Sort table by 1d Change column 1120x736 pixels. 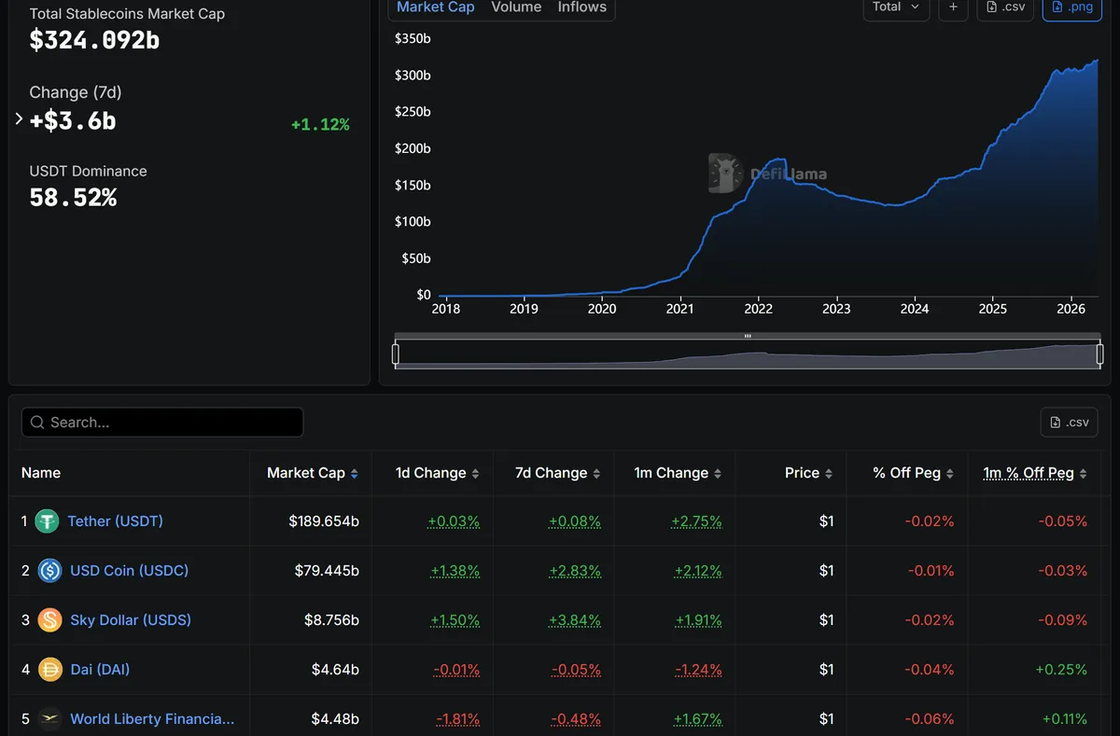(x=437, y=473)
